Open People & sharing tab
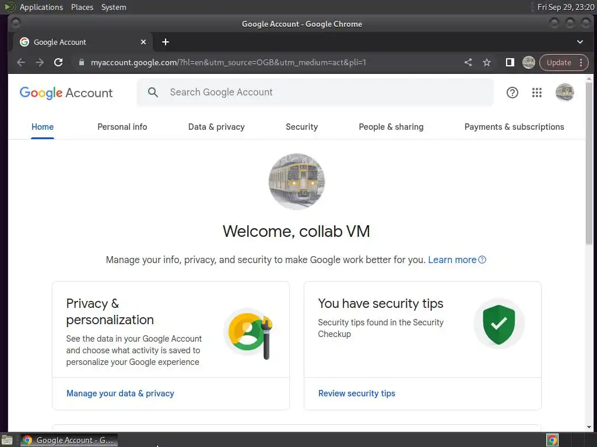597x447 pixels. point(391,127)
